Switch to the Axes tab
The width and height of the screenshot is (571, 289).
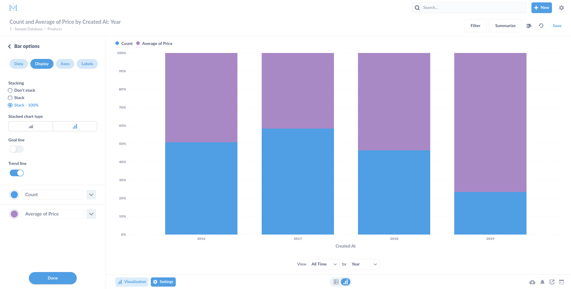[x=65, y=64]
